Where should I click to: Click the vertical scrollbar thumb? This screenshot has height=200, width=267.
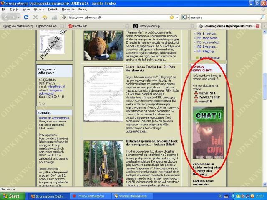pos(265,86)
